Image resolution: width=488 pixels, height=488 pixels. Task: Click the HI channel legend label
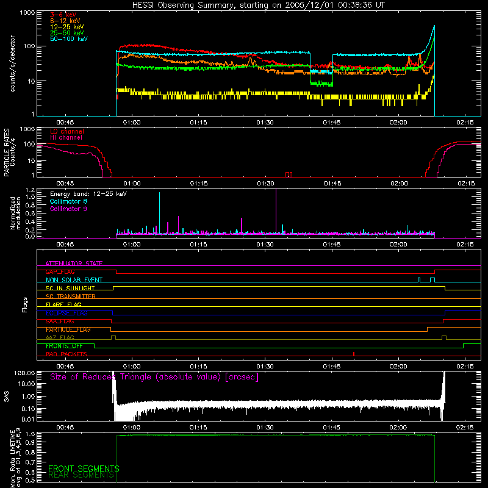click(66, 138)
